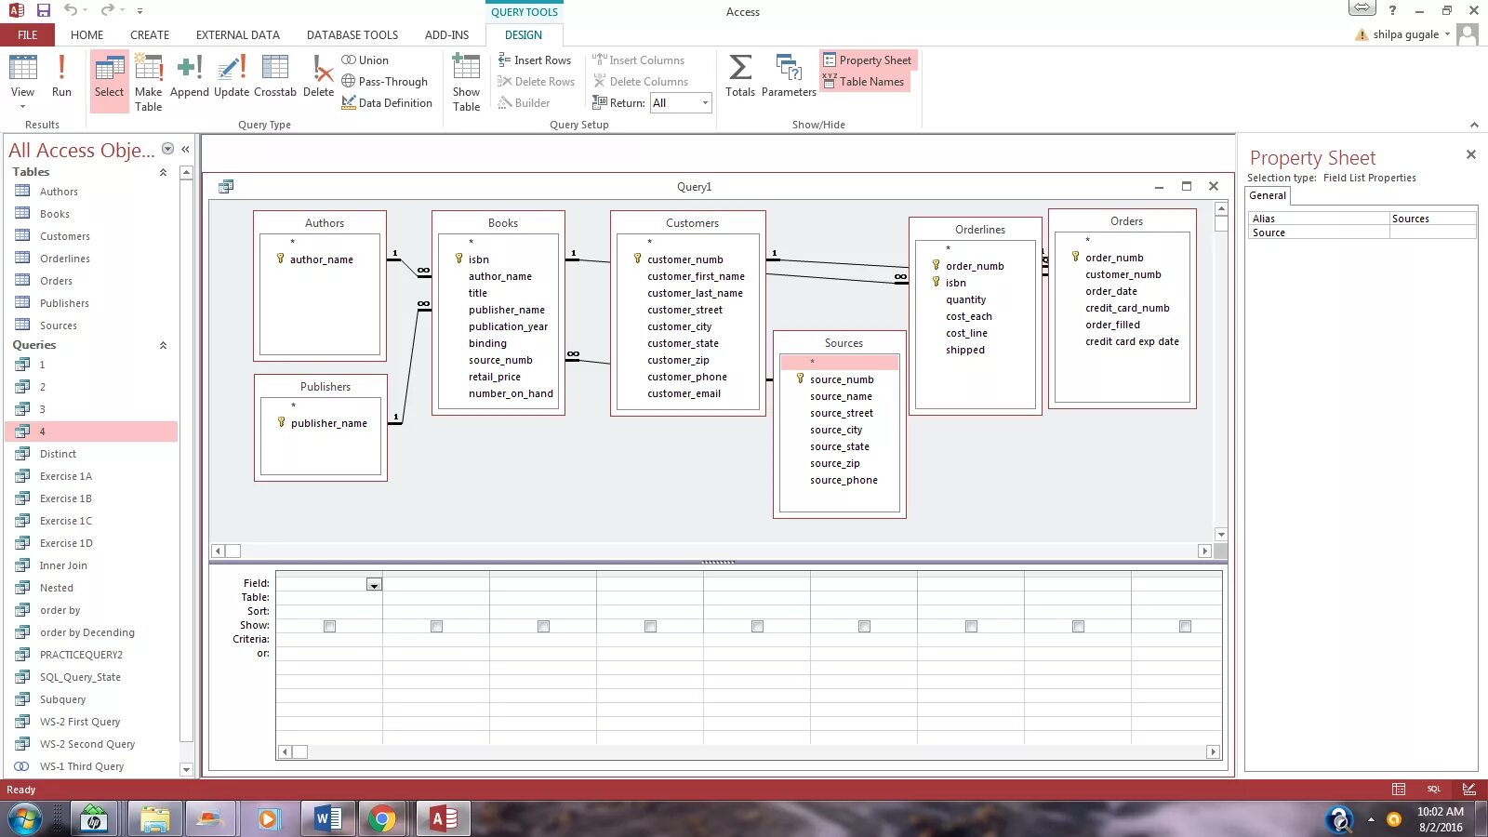Click the Windows Start button
Viewport: 1488px width, 837px height.
25,819
